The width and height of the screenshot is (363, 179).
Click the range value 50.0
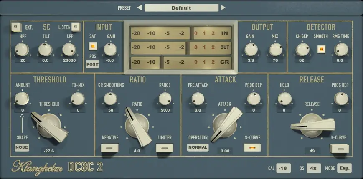(165, 110)
